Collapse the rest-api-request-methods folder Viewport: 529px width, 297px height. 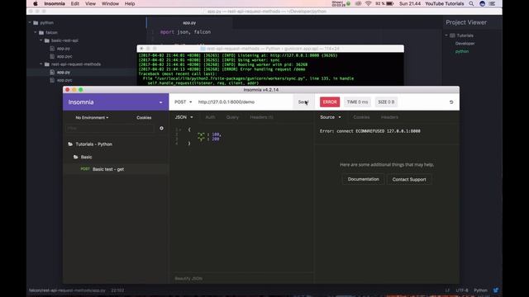(x=41, y=64)
